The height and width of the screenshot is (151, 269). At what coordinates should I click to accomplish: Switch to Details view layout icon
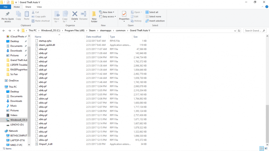coord(262,148)
